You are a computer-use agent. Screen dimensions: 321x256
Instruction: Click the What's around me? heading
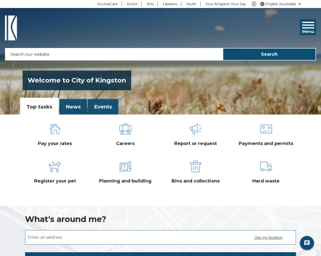(x=65, y=219)
